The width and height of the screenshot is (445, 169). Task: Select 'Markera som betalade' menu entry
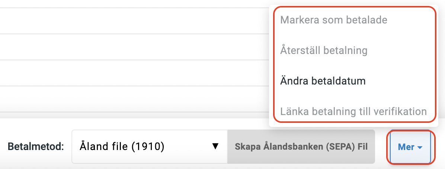point(334,20)
